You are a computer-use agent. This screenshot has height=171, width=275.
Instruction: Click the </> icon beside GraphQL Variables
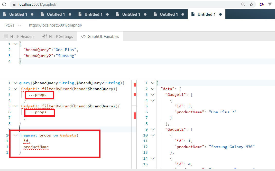[83, 36]
